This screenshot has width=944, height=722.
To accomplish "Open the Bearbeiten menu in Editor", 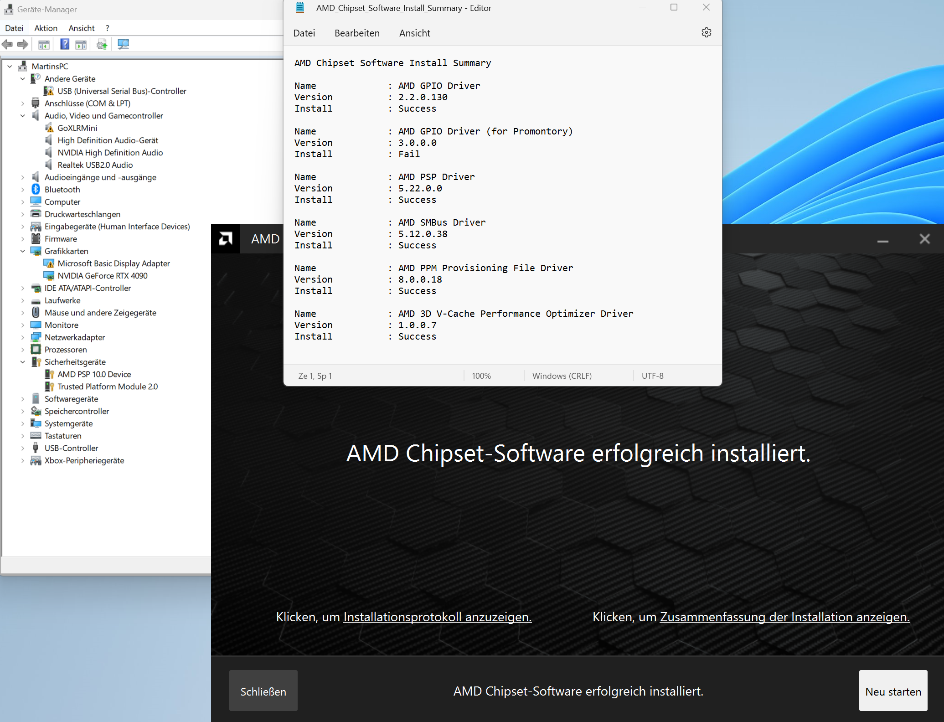I will [357, 33].
